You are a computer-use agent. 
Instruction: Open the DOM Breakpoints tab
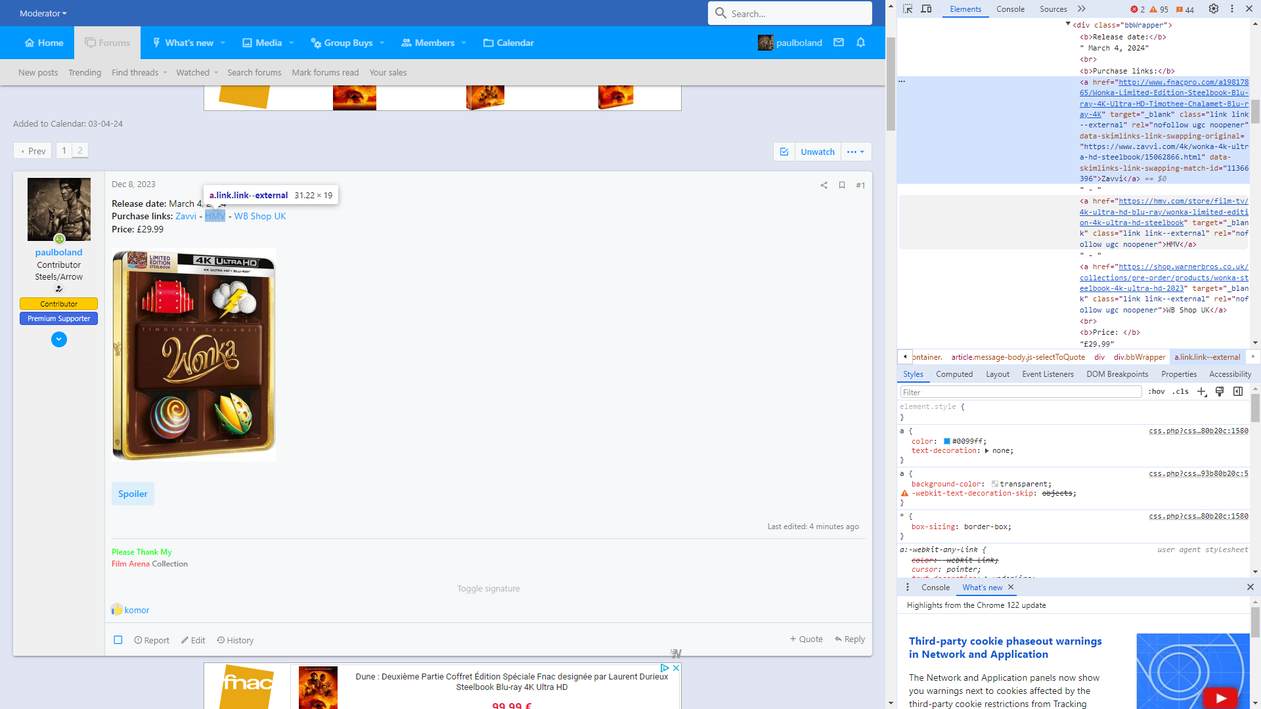click(x=1117, y=374)
